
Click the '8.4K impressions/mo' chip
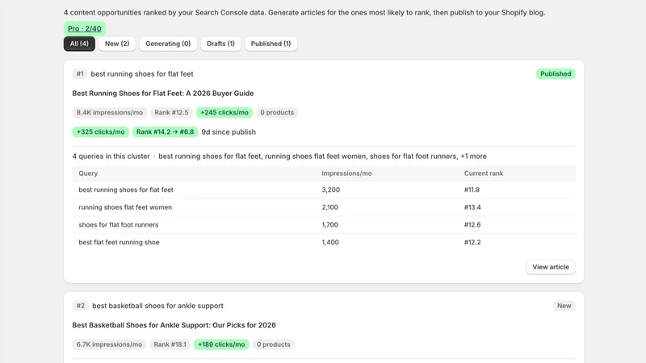110,112
